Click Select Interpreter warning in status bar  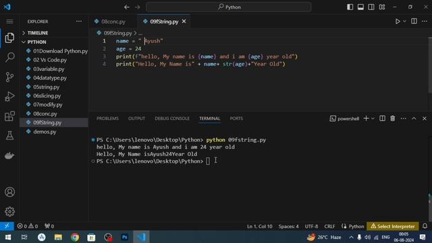(x=393, y=226)
